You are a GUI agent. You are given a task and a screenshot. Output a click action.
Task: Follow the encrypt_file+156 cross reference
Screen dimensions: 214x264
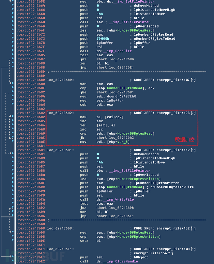tap(150, 253)
